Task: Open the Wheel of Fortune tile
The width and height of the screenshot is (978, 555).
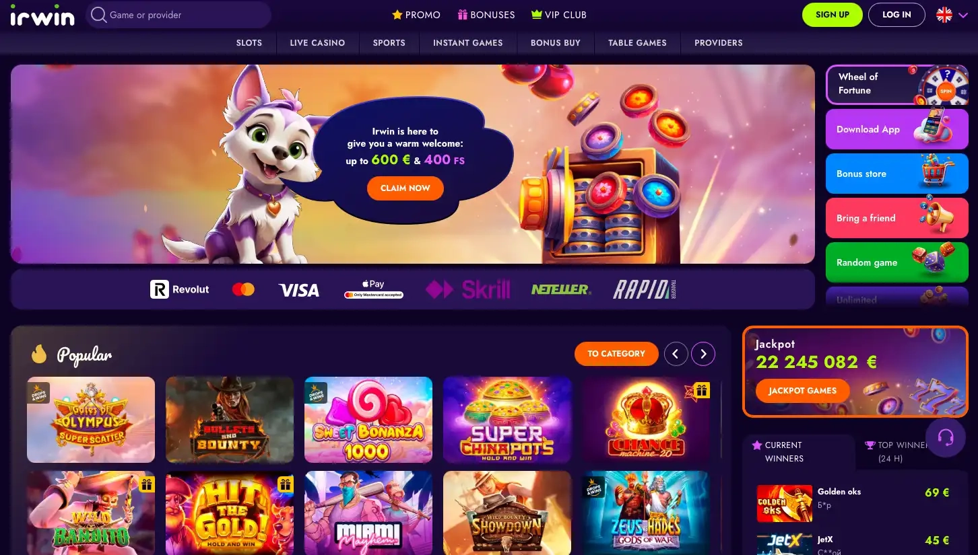Action: (x=897, y=84)
